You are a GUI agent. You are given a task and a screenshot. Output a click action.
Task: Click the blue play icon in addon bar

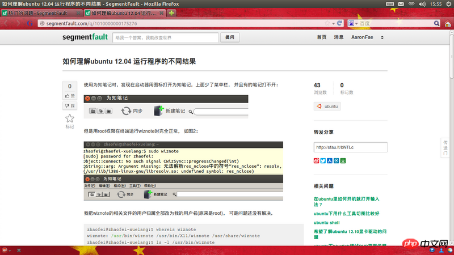(x=432, y=250)
